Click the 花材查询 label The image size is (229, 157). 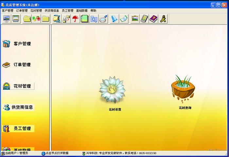point(185,108)
